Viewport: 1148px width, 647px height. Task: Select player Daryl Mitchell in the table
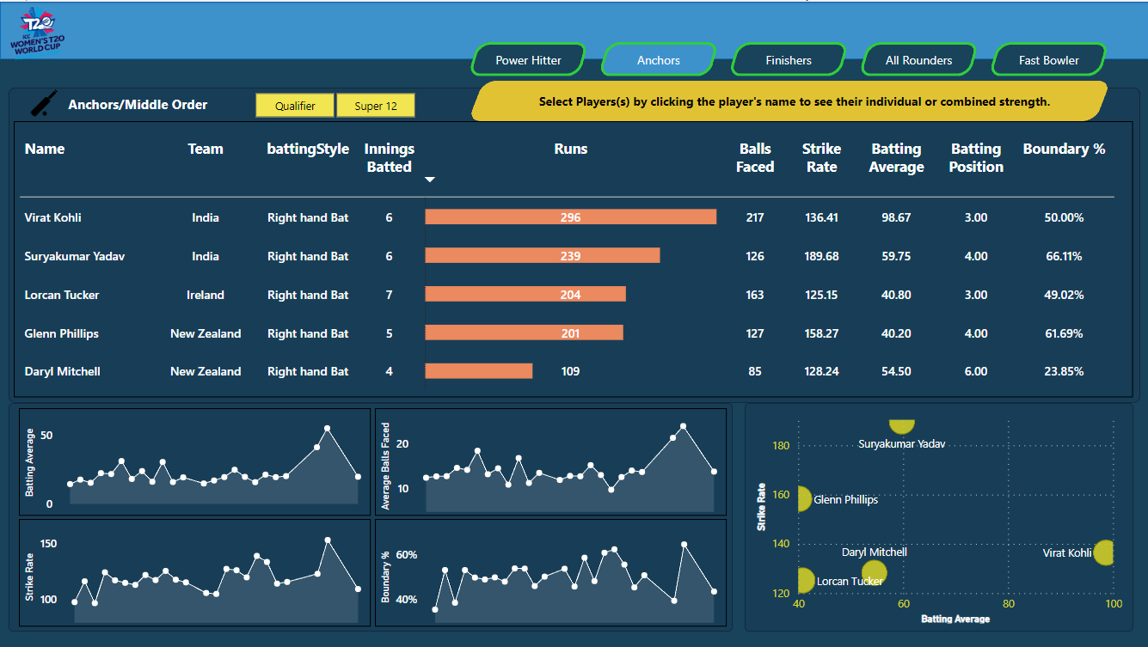[x=63, y=371]
